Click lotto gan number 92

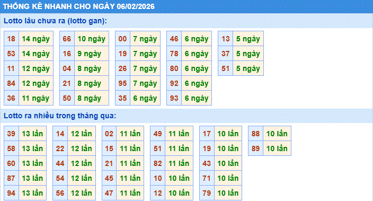[174, 83]
